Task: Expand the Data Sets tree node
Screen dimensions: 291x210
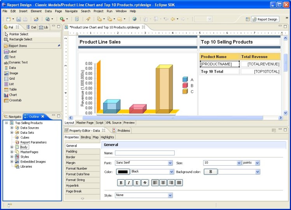Action: pyautogui.click(x=12, y=133)
